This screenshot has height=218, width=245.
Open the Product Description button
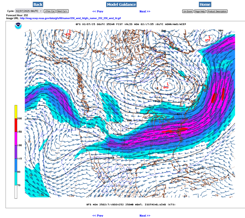coord(217,11)
